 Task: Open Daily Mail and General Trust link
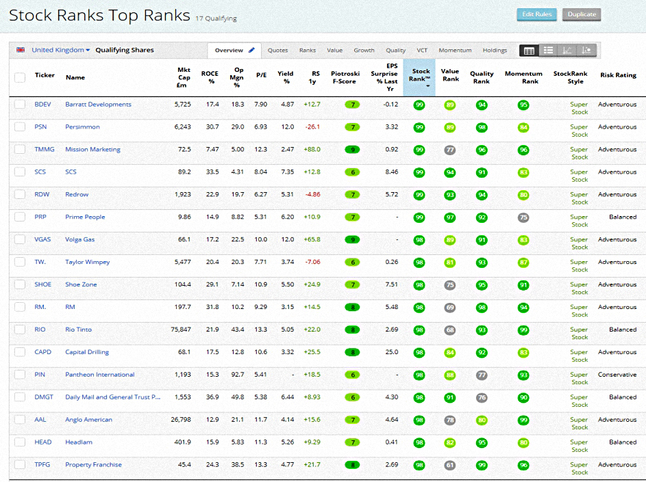112,397
